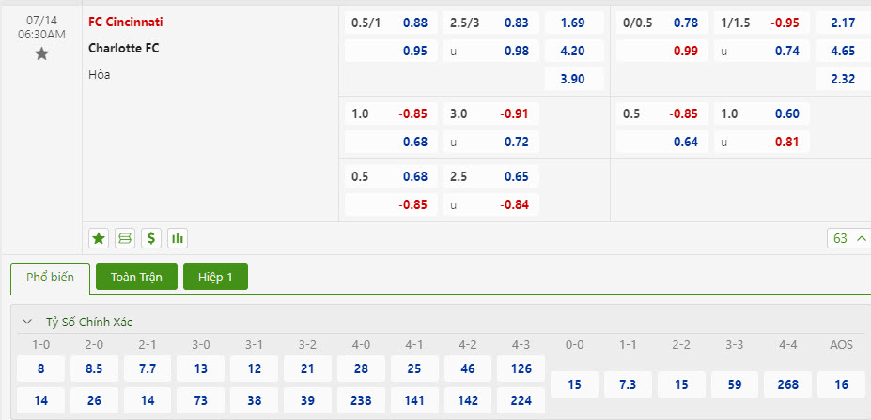
Task: Pick the 0-0 score odds of 15
Action: click(x=575, y=384)
